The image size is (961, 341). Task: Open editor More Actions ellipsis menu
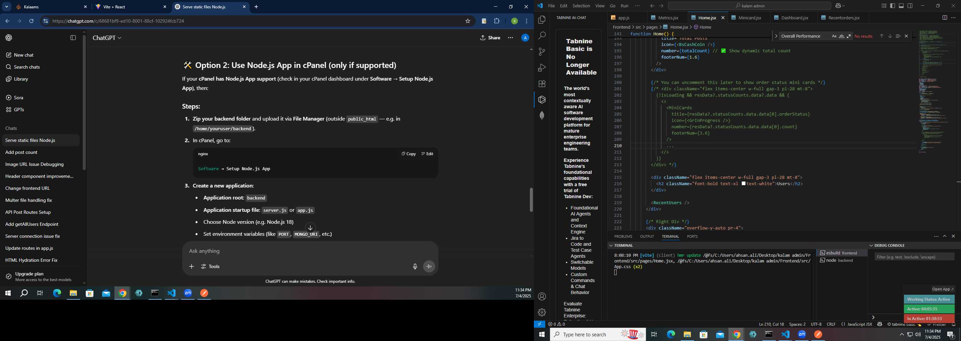click(x=953, y=18)
